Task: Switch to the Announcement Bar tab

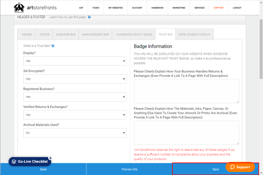Action: coord(95,35)
